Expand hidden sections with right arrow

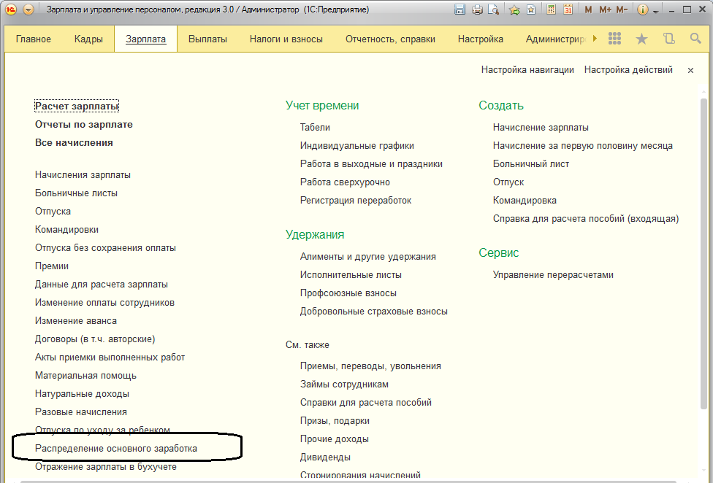pyautogui.click(x=595, y=39)
